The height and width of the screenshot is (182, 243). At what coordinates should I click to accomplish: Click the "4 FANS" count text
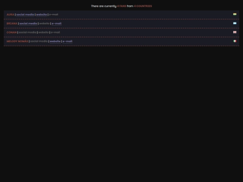point(121,6)
